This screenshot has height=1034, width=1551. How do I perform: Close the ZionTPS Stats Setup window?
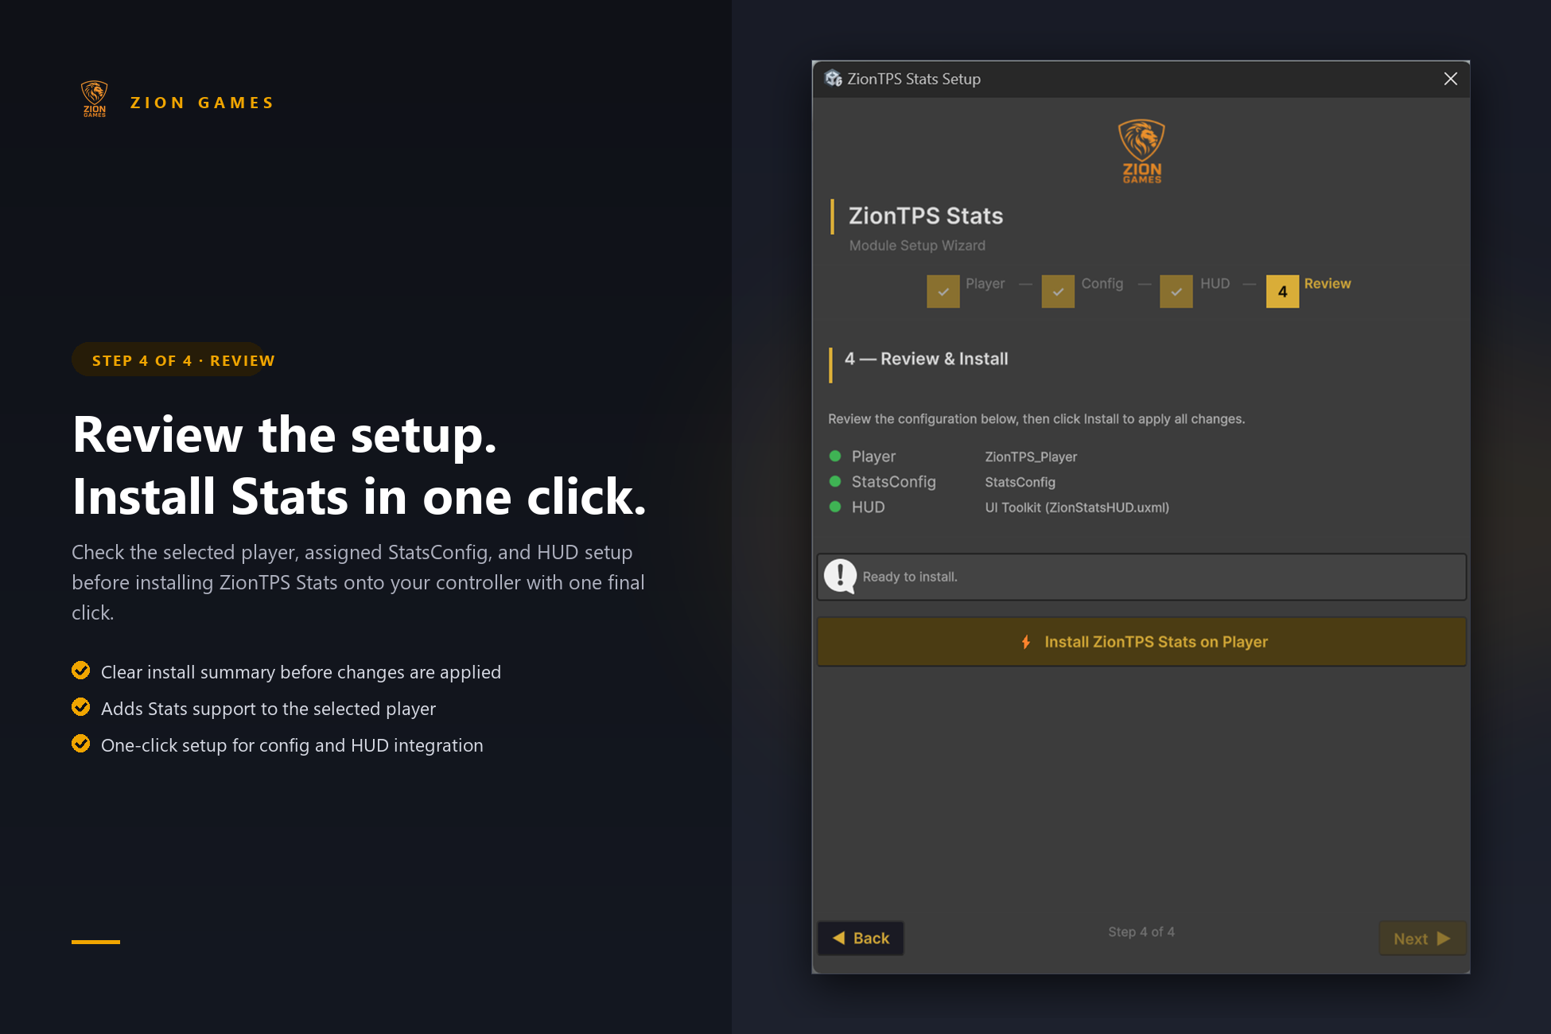1450,79
